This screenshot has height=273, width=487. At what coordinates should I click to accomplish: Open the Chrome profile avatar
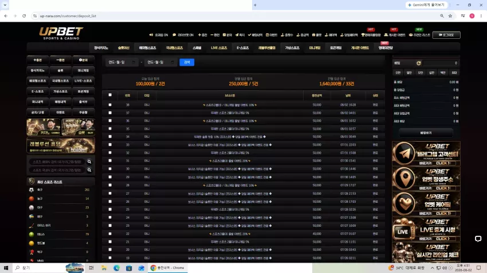pos(472,16)
